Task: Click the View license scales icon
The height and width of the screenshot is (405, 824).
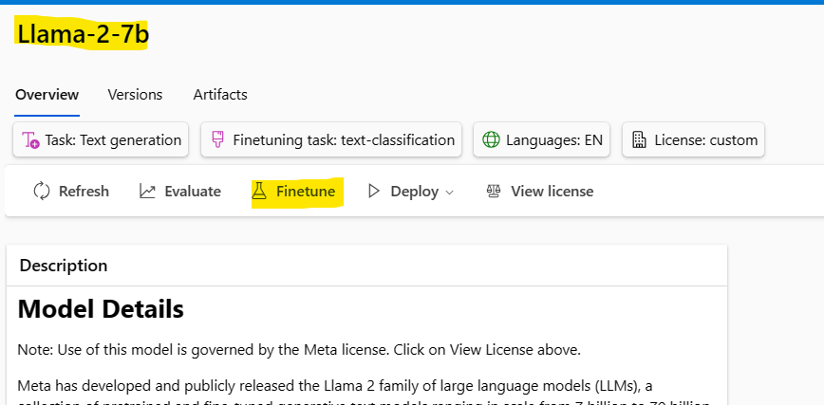Action: coord(493,192)
